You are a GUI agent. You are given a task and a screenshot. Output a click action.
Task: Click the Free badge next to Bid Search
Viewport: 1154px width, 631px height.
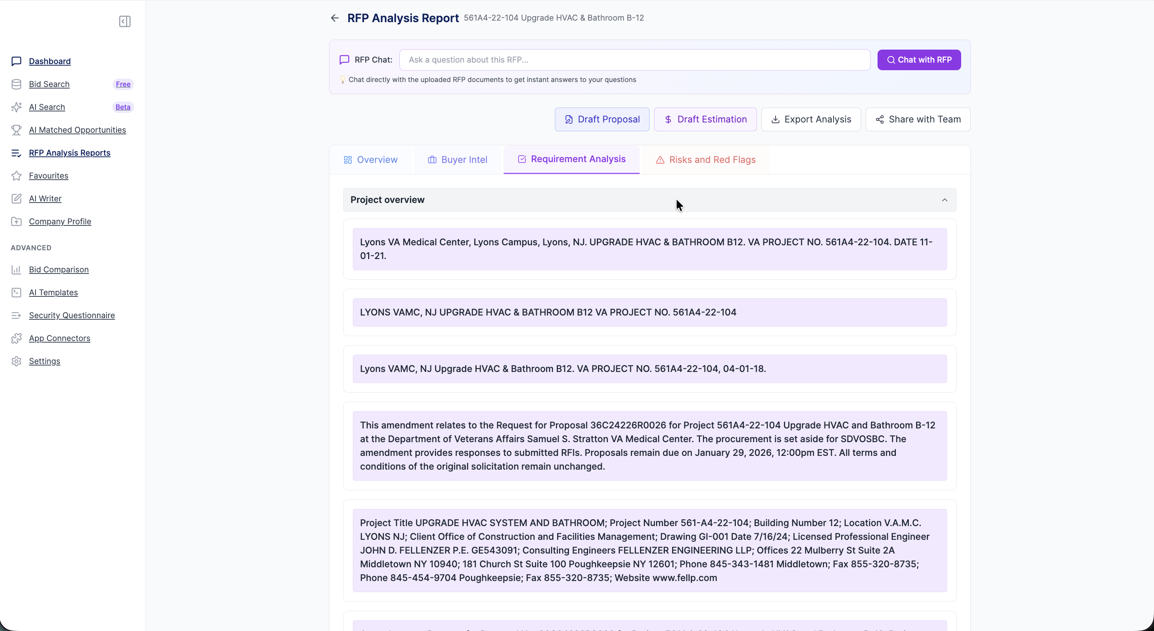tap(123, 84)
